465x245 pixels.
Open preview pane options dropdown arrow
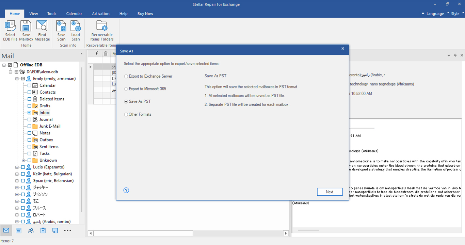click(449, 55)
